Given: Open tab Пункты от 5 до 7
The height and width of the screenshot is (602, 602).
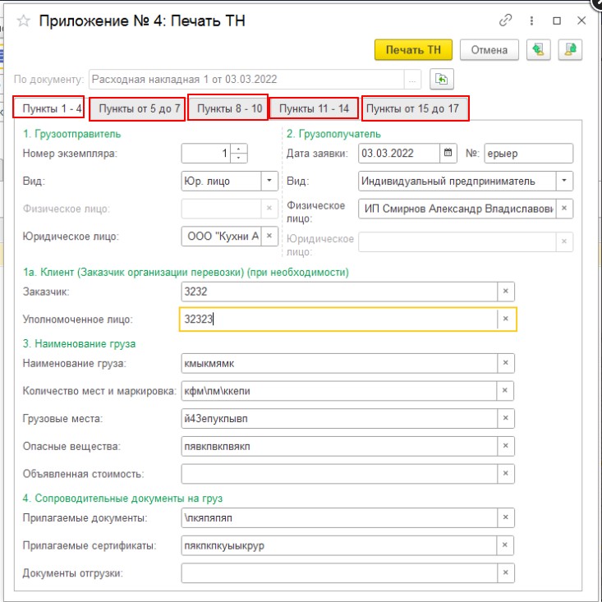Looking at the screenshot, I should tap(137, 109).
